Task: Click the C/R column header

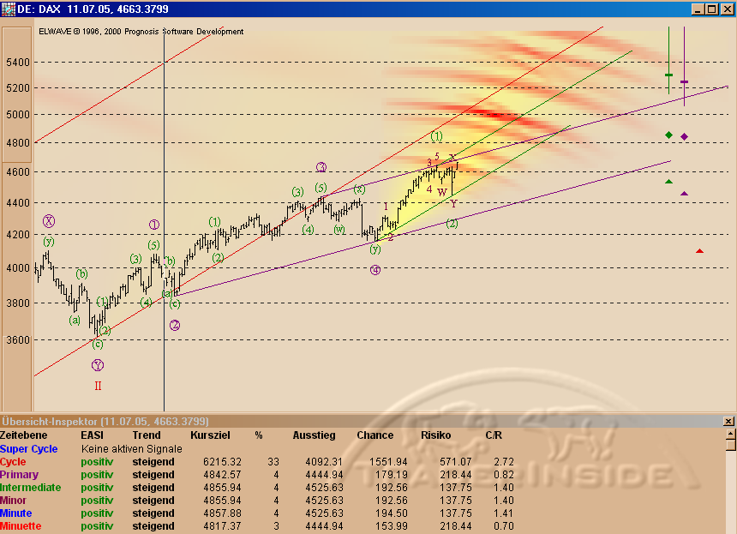Action: click(x=494, y=435)
